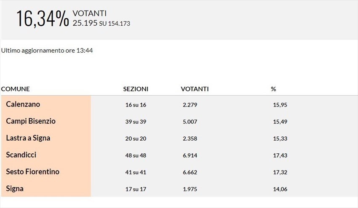Click the VOTANTI column header
The height and width of the screenshot is (208, 358).
(195, 89)
